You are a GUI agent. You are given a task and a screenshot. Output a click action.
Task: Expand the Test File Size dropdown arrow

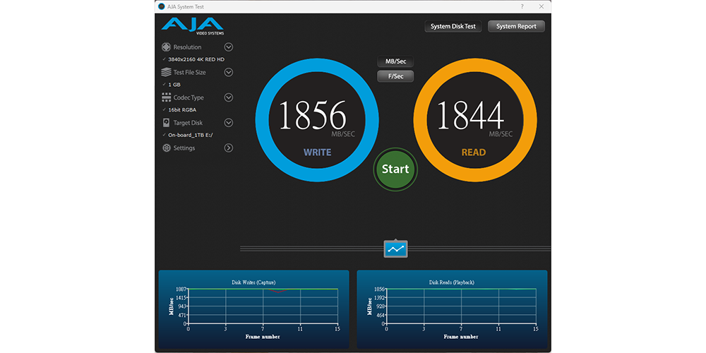tap(229, 72)
